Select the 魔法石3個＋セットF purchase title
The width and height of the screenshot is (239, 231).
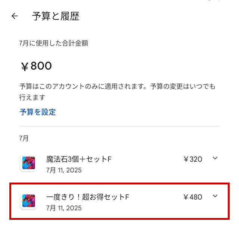coord(79,159)
